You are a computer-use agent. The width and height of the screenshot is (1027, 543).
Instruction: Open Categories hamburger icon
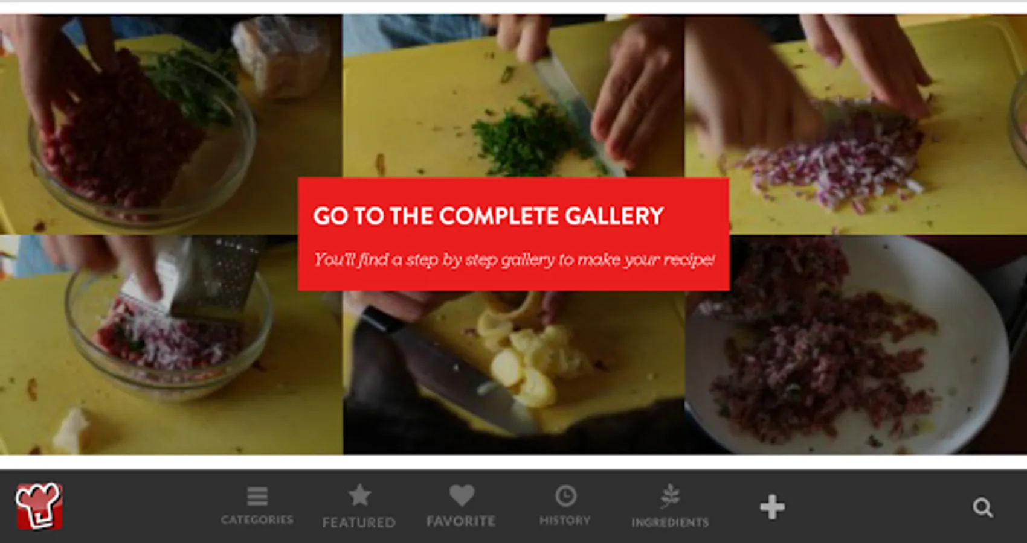click(x=257, y=496)
